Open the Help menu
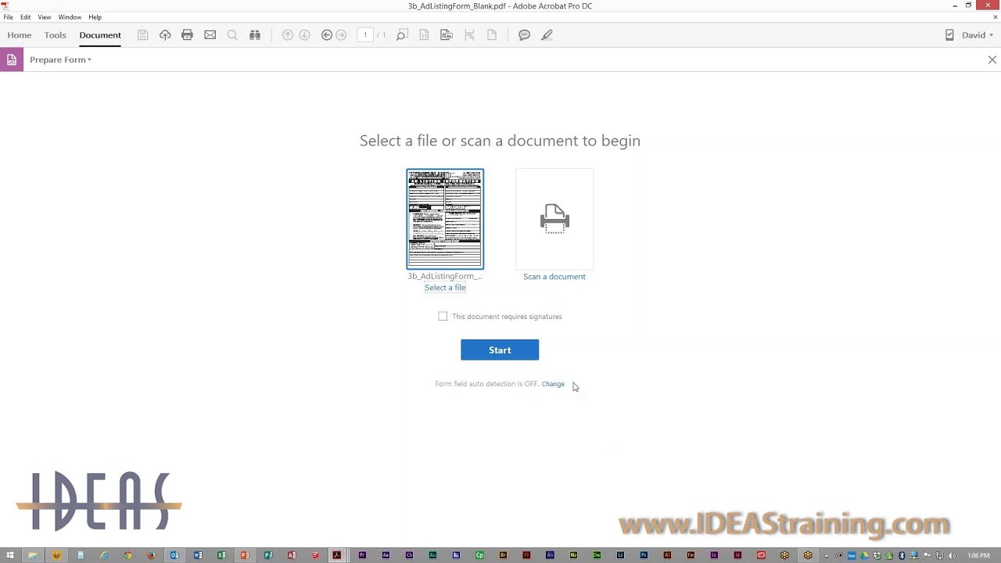Screen dimensions: 1001x563 pyautogui.click(x=95, y=17)
